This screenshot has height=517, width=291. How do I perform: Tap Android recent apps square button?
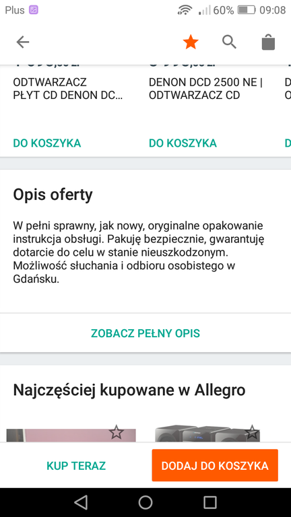coord(210,502)
